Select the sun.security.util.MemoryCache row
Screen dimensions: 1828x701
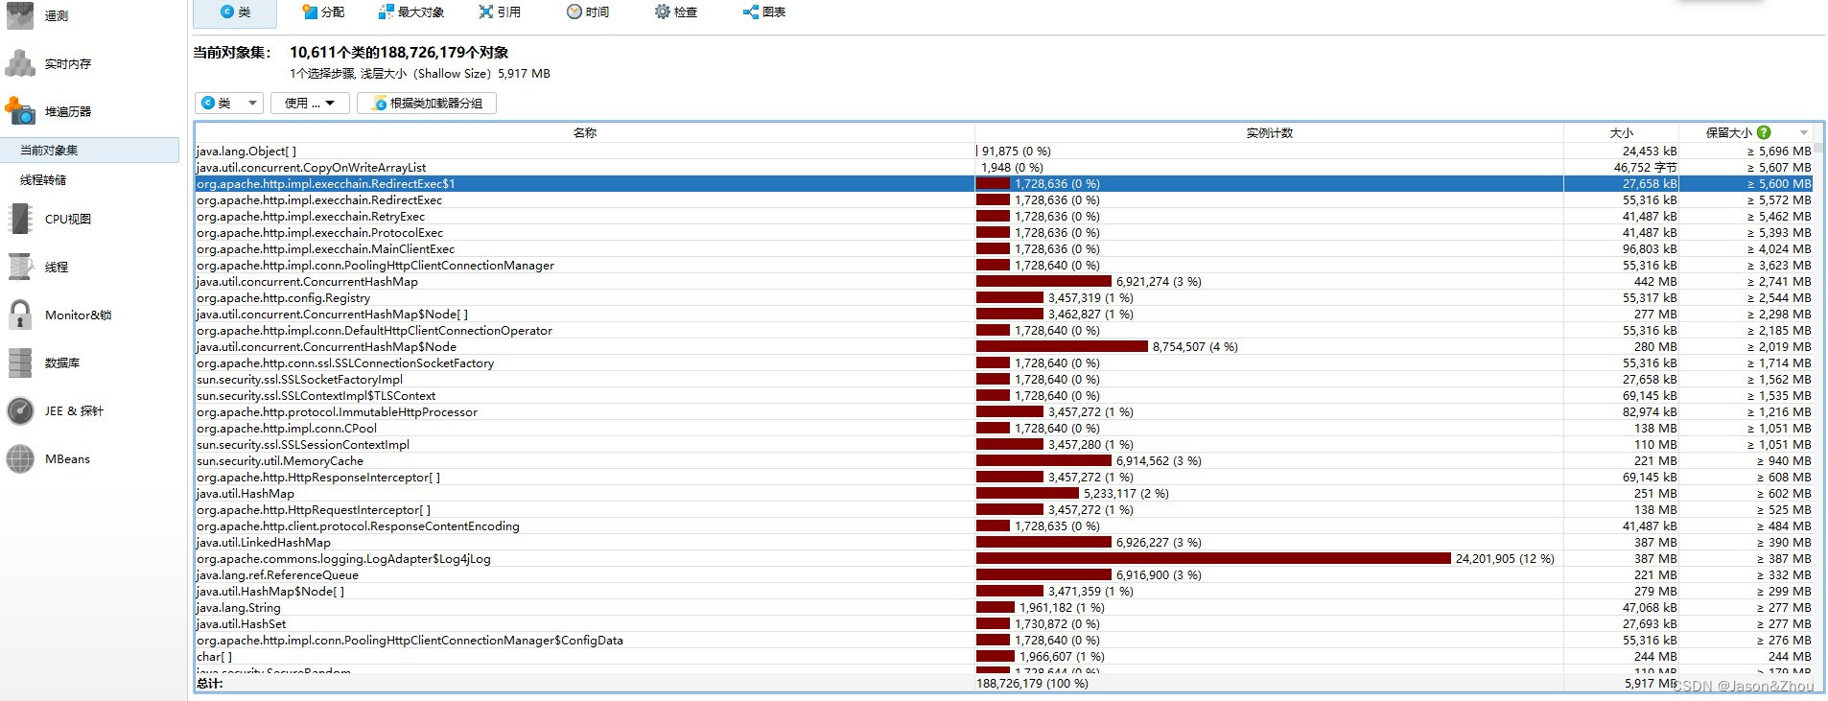pyautogui.click(x=1004, y=460)
